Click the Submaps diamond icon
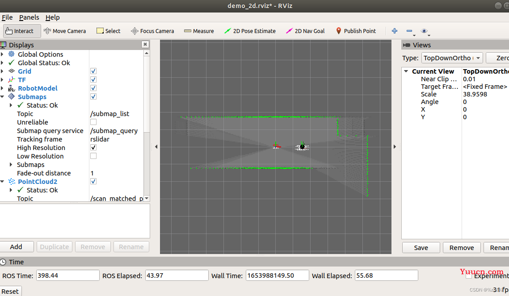The height and width of the screenshot is (296, 509). point(11,96)
